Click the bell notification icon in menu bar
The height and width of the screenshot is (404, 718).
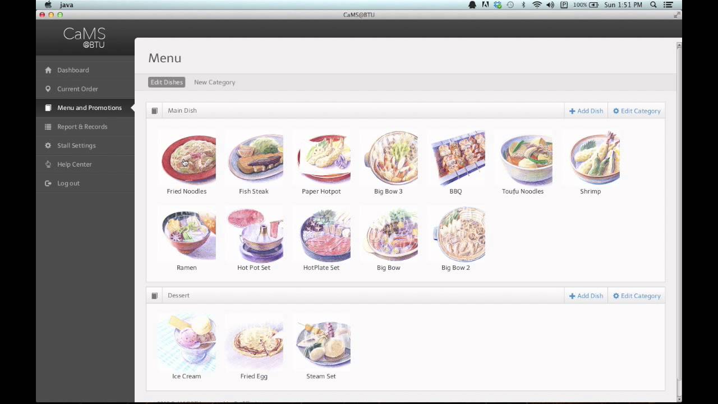[x=472, y=4]
